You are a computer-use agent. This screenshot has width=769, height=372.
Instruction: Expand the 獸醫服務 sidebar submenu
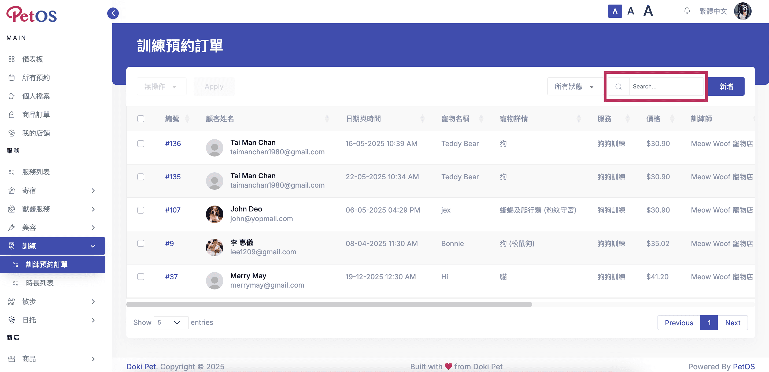point(53,209)
